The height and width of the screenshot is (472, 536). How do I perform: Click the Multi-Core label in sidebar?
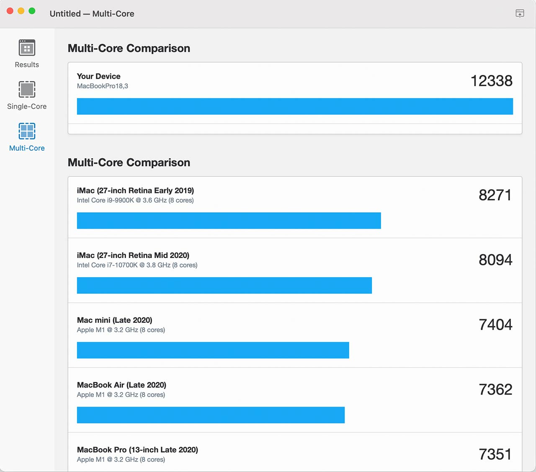(x=27, y=148)
